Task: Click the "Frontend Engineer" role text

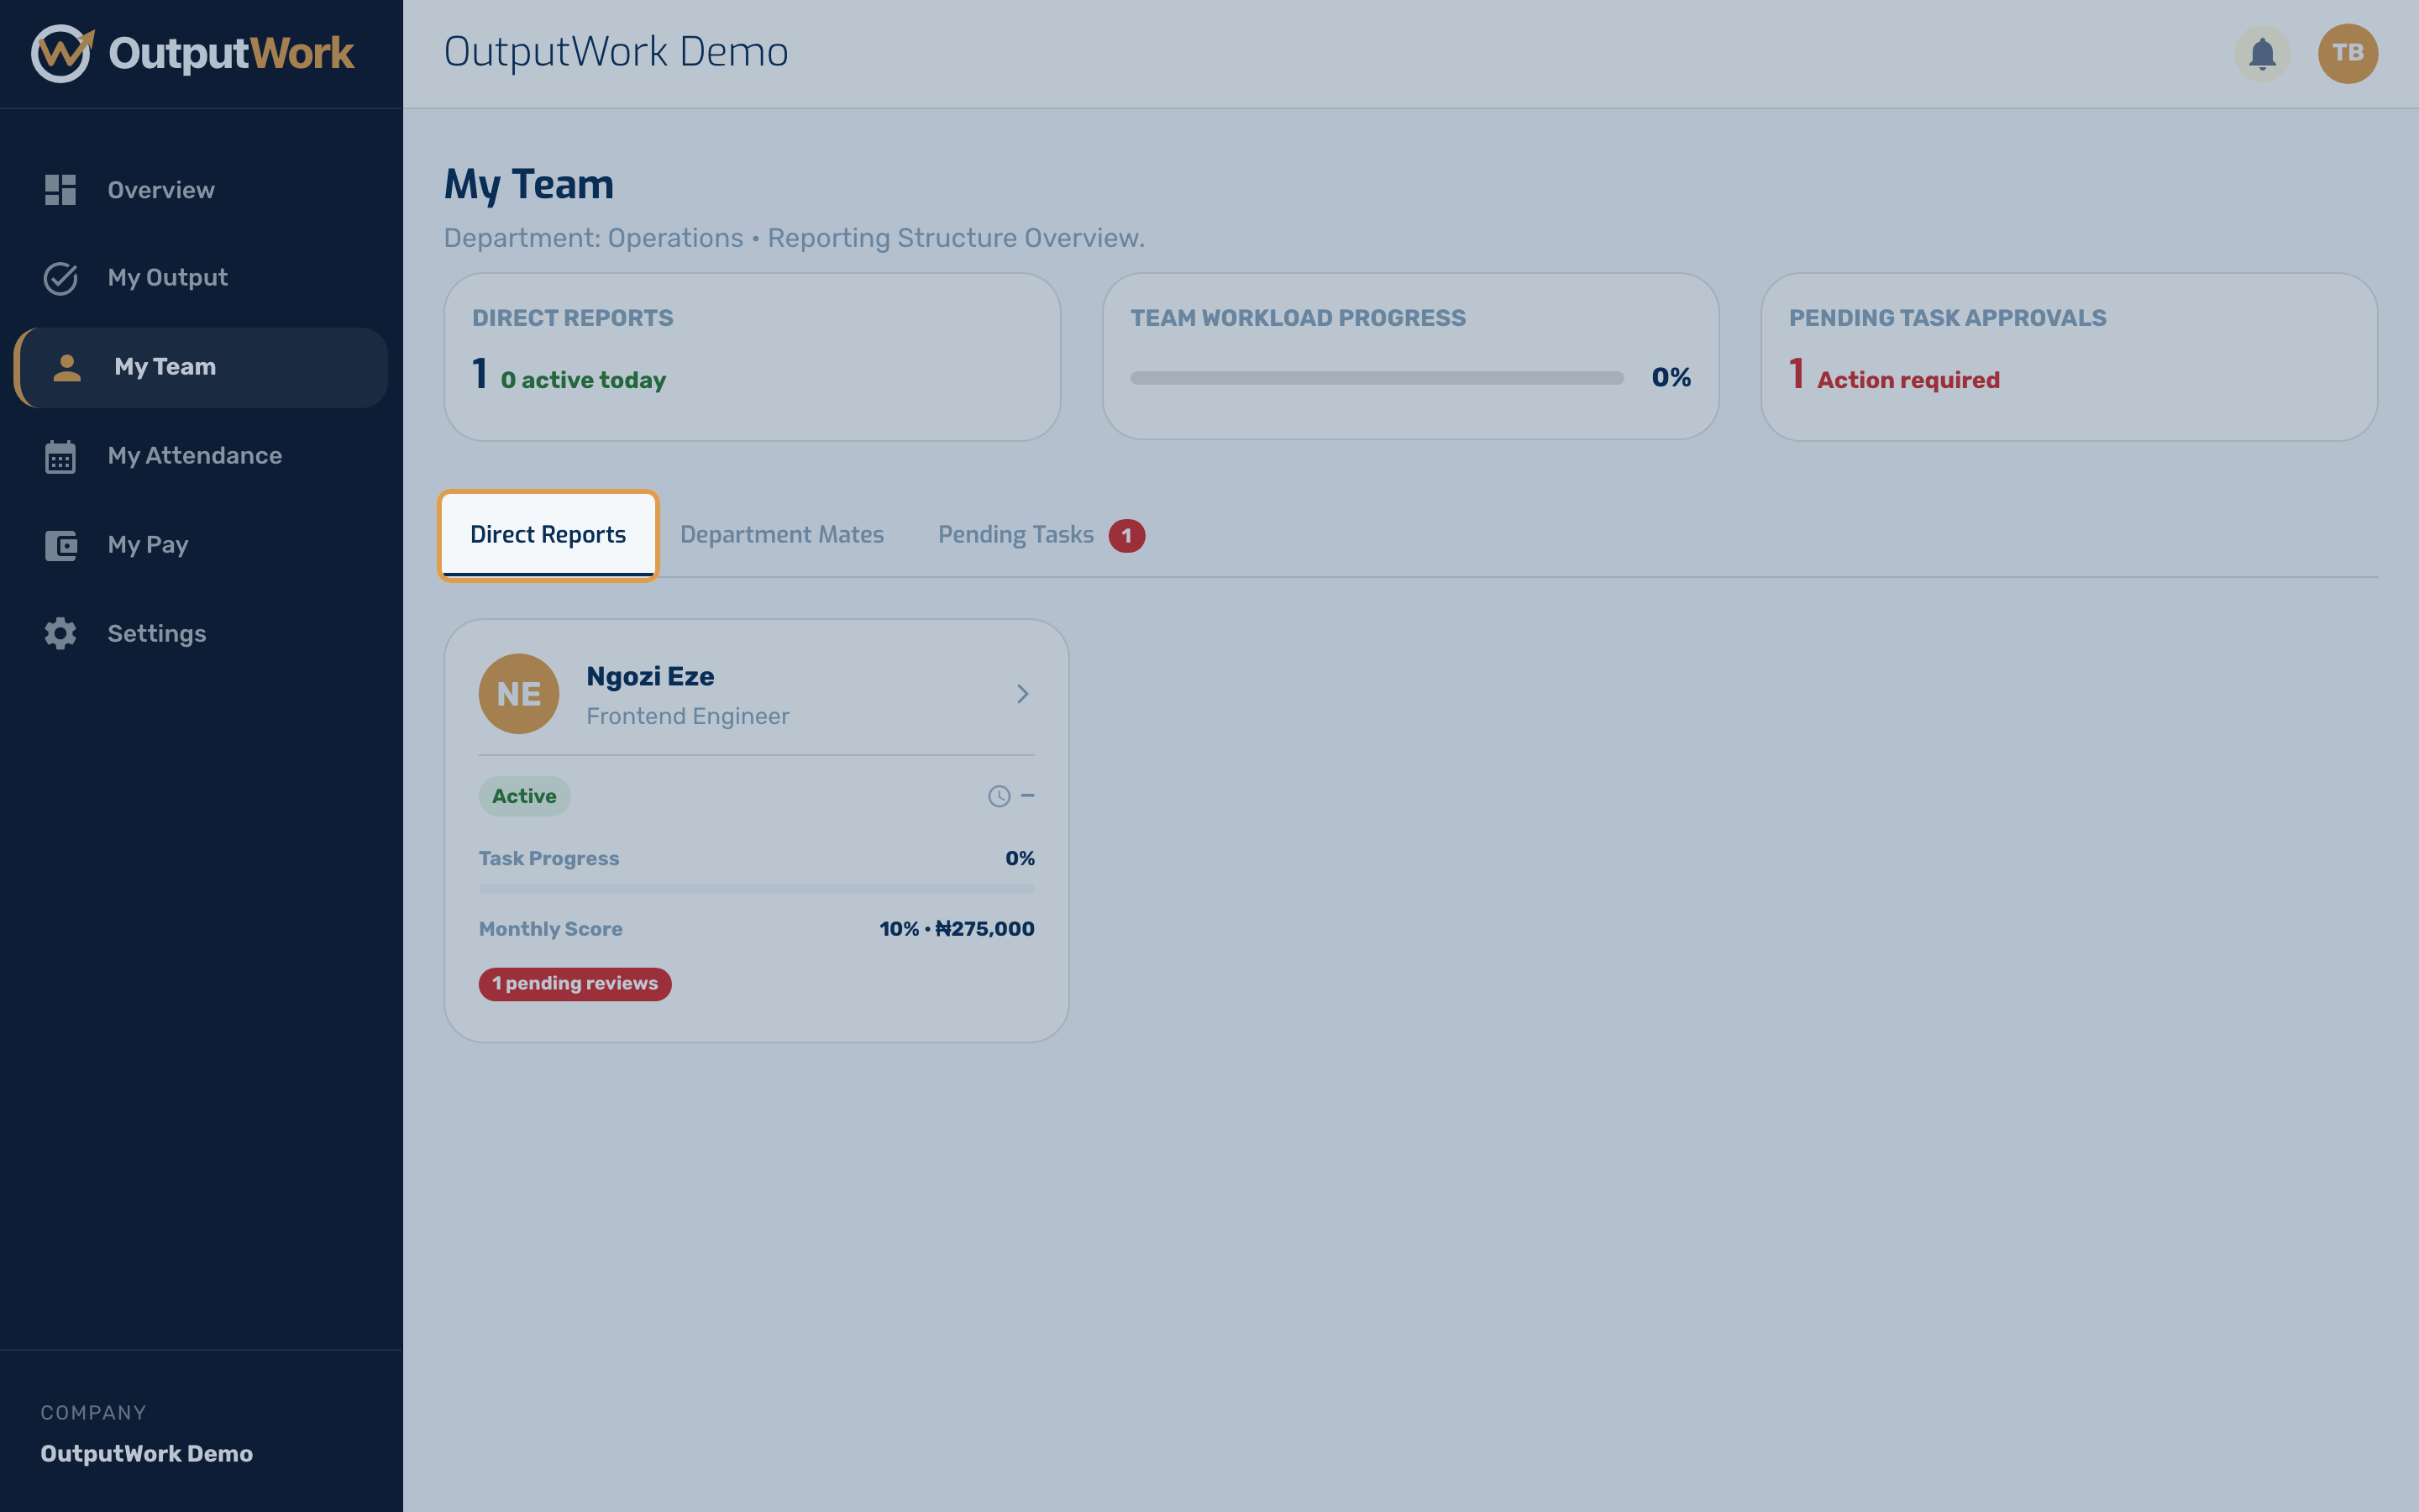Action: click(688, 716)
